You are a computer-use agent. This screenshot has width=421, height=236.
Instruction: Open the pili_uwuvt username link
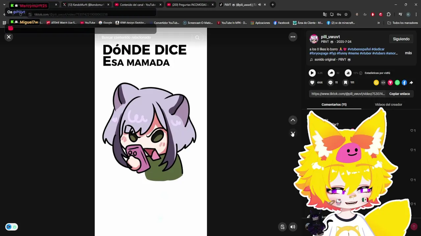click(x=330, y=37)
